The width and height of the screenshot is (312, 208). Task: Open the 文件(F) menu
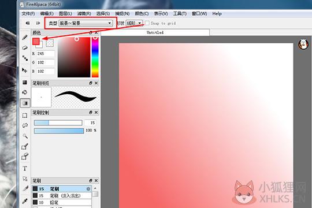28,13
